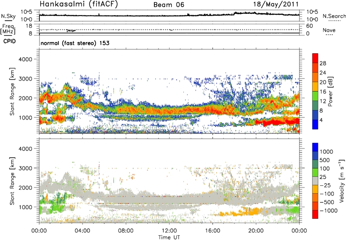Screen dimensions: 346x240
Task: Click the "100" value on the velocity color bar
Action: click(x=325, y=169)
